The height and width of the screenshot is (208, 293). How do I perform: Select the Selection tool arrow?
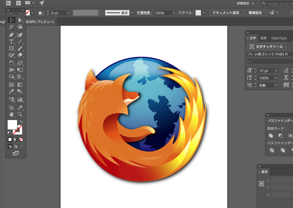(x=11, y=20)
